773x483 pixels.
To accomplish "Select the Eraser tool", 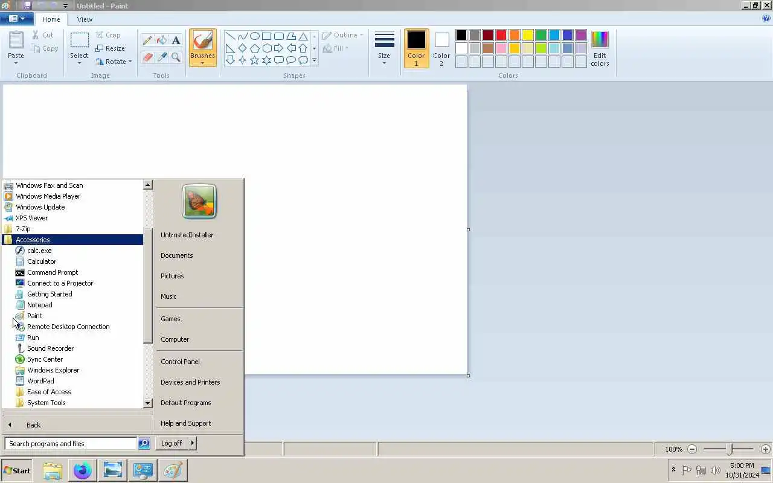I will [x=147, y=57].
